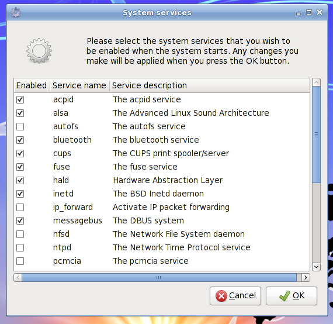The image size is (333, 324).
Task: Select the cups service row
Action: [x=162, y=153]
